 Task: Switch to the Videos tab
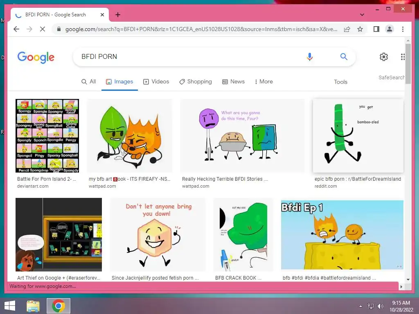point(156,82)
